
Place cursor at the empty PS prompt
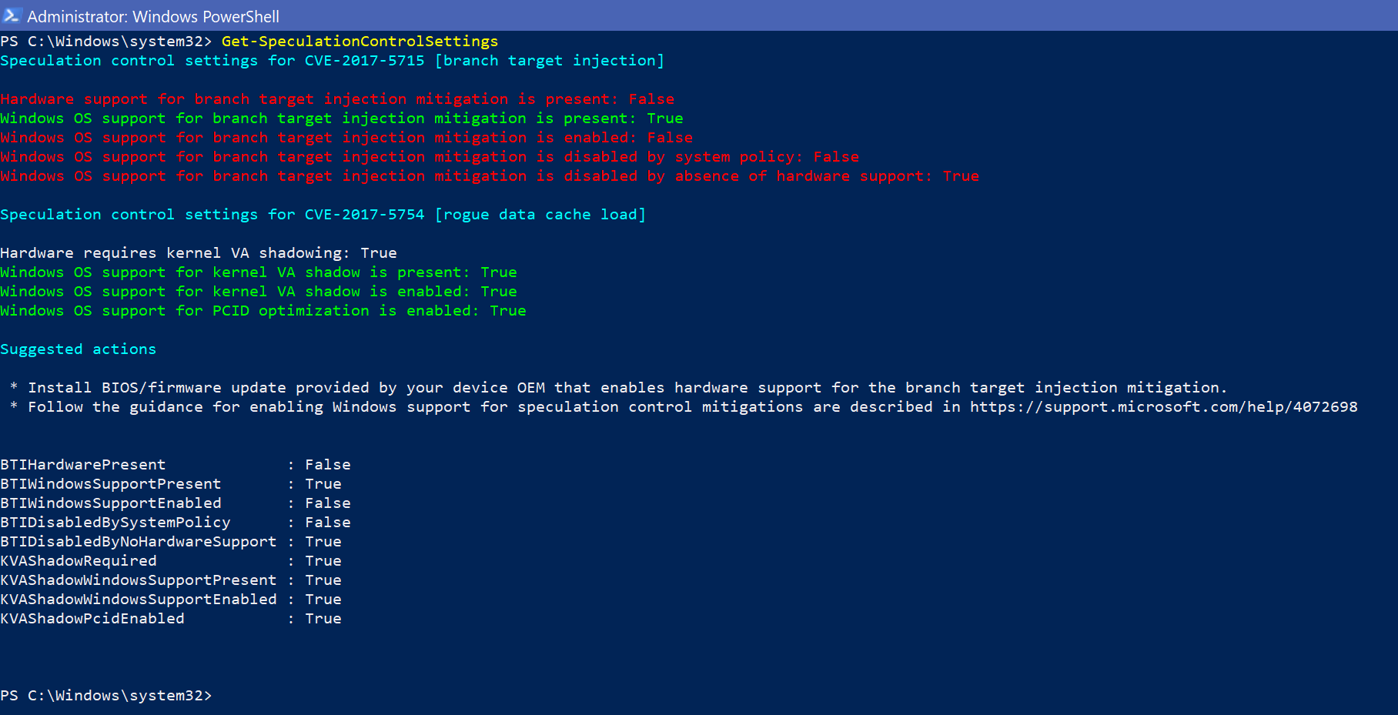(223, 695)
